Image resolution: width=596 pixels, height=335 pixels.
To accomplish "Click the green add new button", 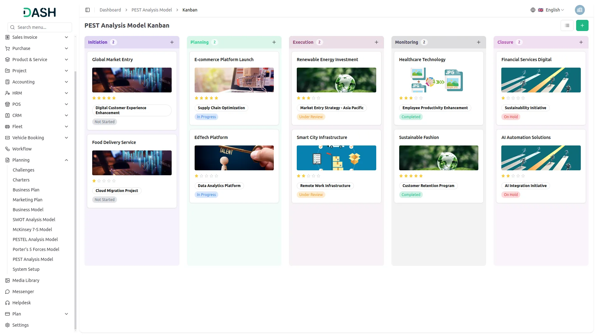I will pyautogui.click(x=582, y=25).
